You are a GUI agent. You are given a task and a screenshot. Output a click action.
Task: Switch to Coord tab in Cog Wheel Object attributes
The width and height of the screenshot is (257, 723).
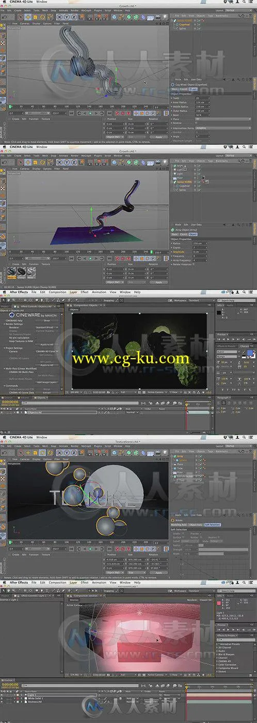[184, 89]
